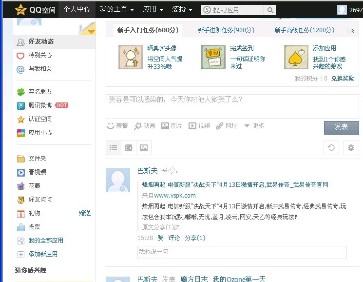Click the 好友问问 icon
Image resolution: width=363 pixels, height=282 pixels.
pyautogui.click(x=21, y=200)
